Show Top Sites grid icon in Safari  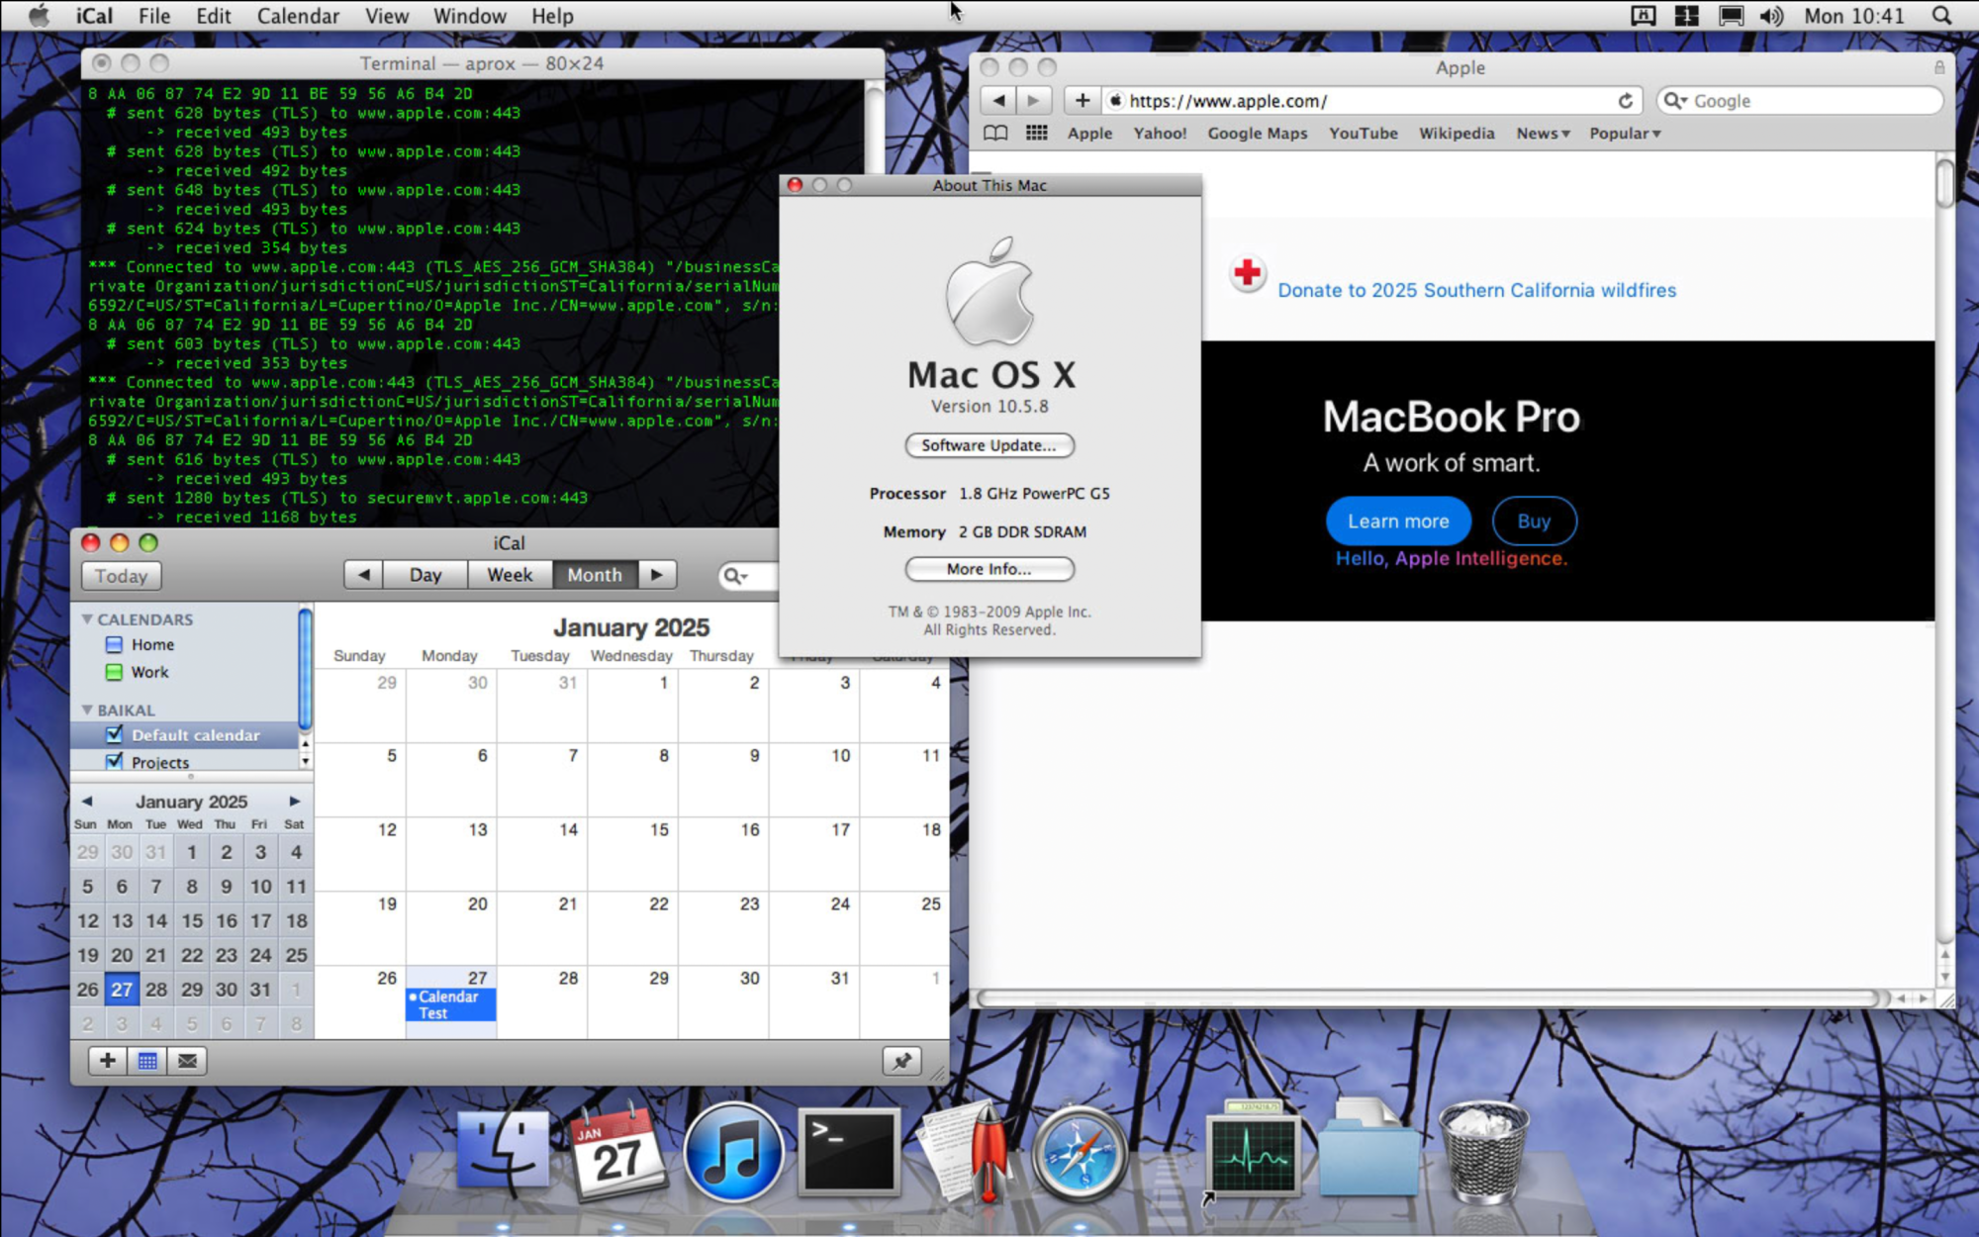[1036, 133]
